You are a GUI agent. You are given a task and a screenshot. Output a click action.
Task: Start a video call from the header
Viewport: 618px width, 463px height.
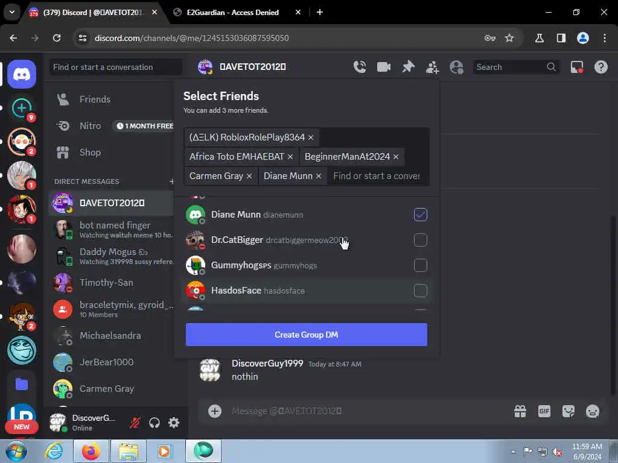click(x=383, y=67)
